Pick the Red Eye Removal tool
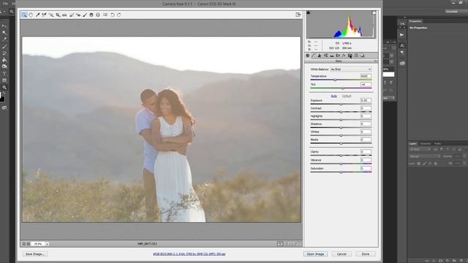Screen dimensions: 468x263 [x=78, y=15]
